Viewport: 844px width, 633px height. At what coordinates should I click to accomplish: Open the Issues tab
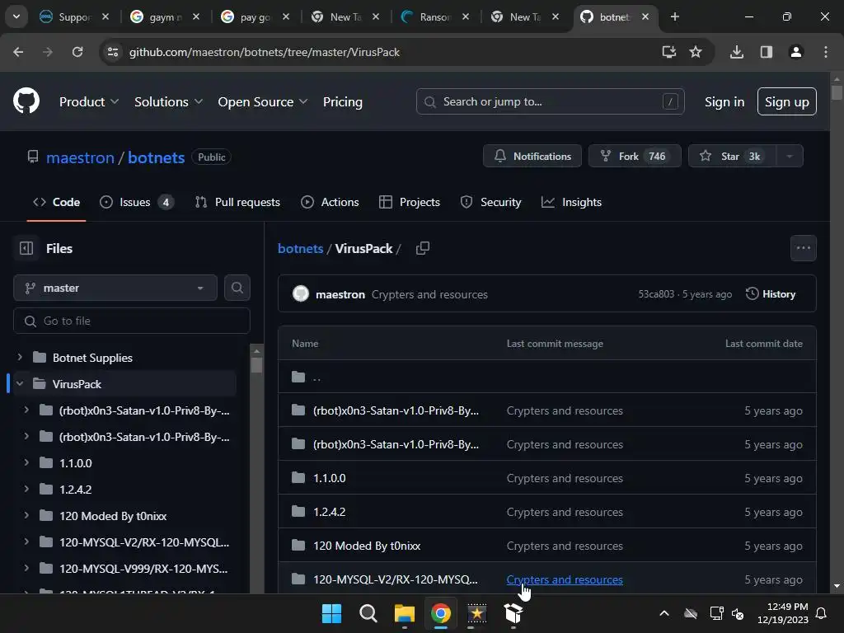point(136,202)
